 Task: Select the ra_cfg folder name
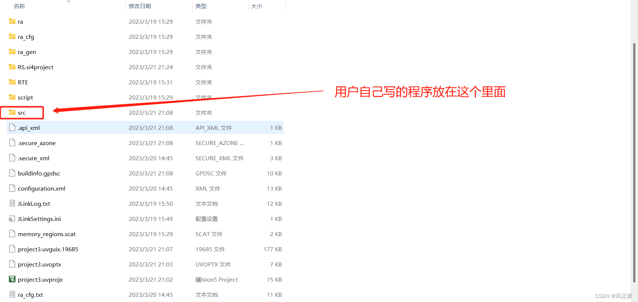click(x=26, y=37)
